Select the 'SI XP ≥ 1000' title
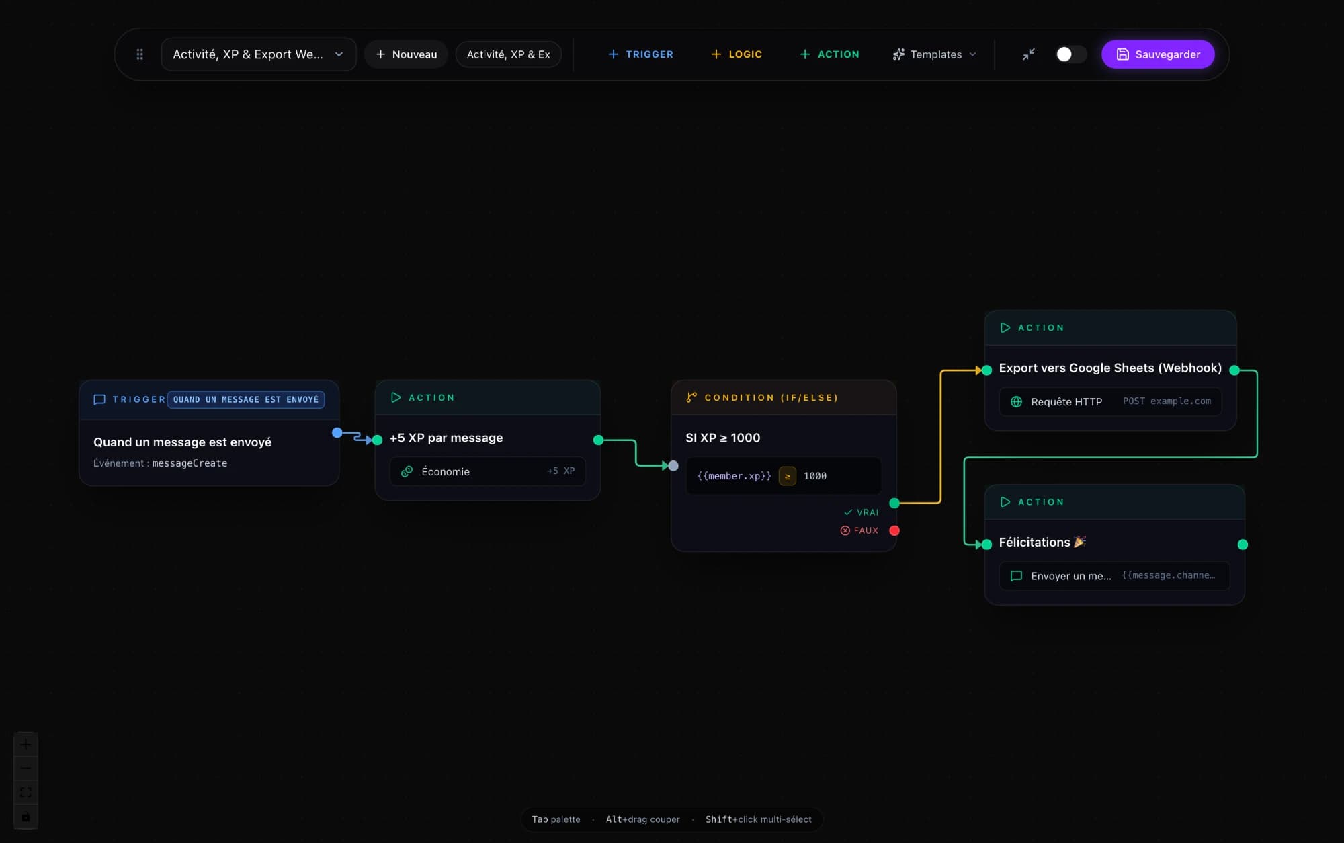 (x=722, y=438)
